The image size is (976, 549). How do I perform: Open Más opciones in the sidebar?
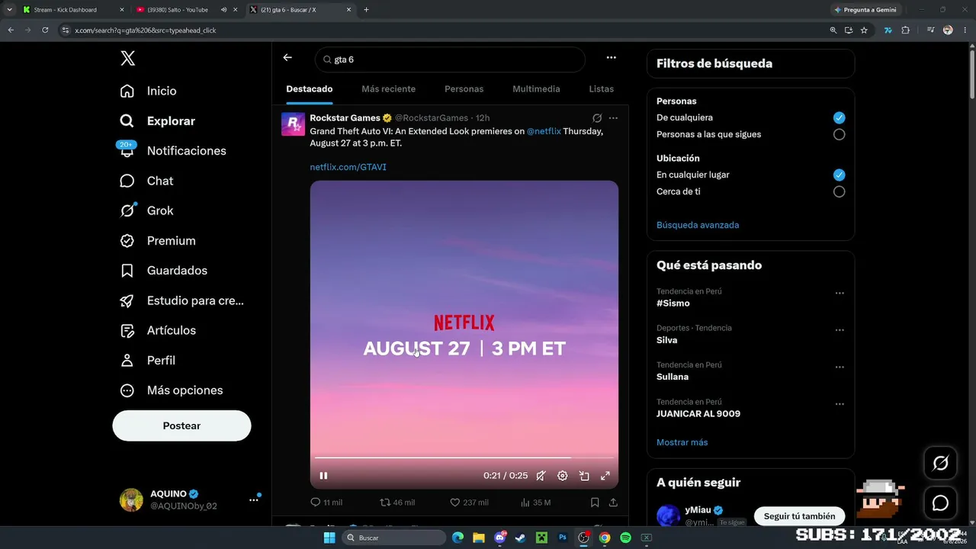tap(171, 390)
